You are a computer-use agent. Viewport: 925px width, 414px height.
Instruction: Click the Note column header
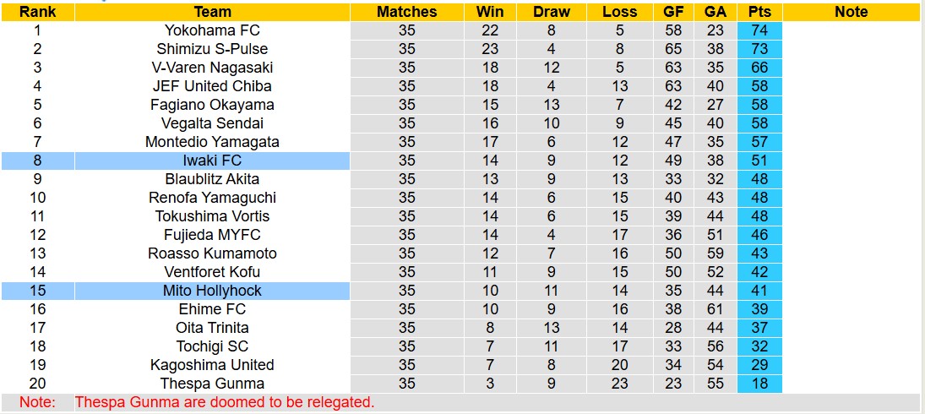tap(851, 12)
